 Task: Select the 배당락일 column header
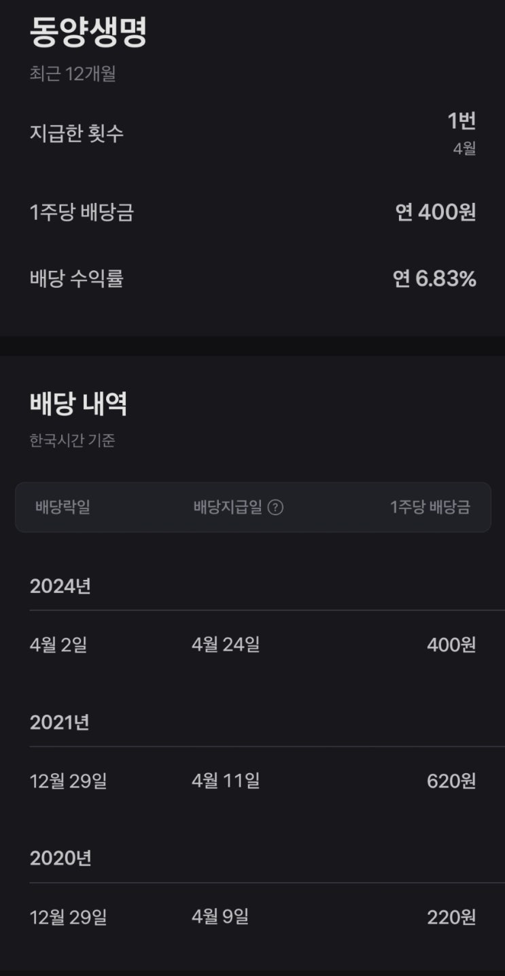(63, 508)
